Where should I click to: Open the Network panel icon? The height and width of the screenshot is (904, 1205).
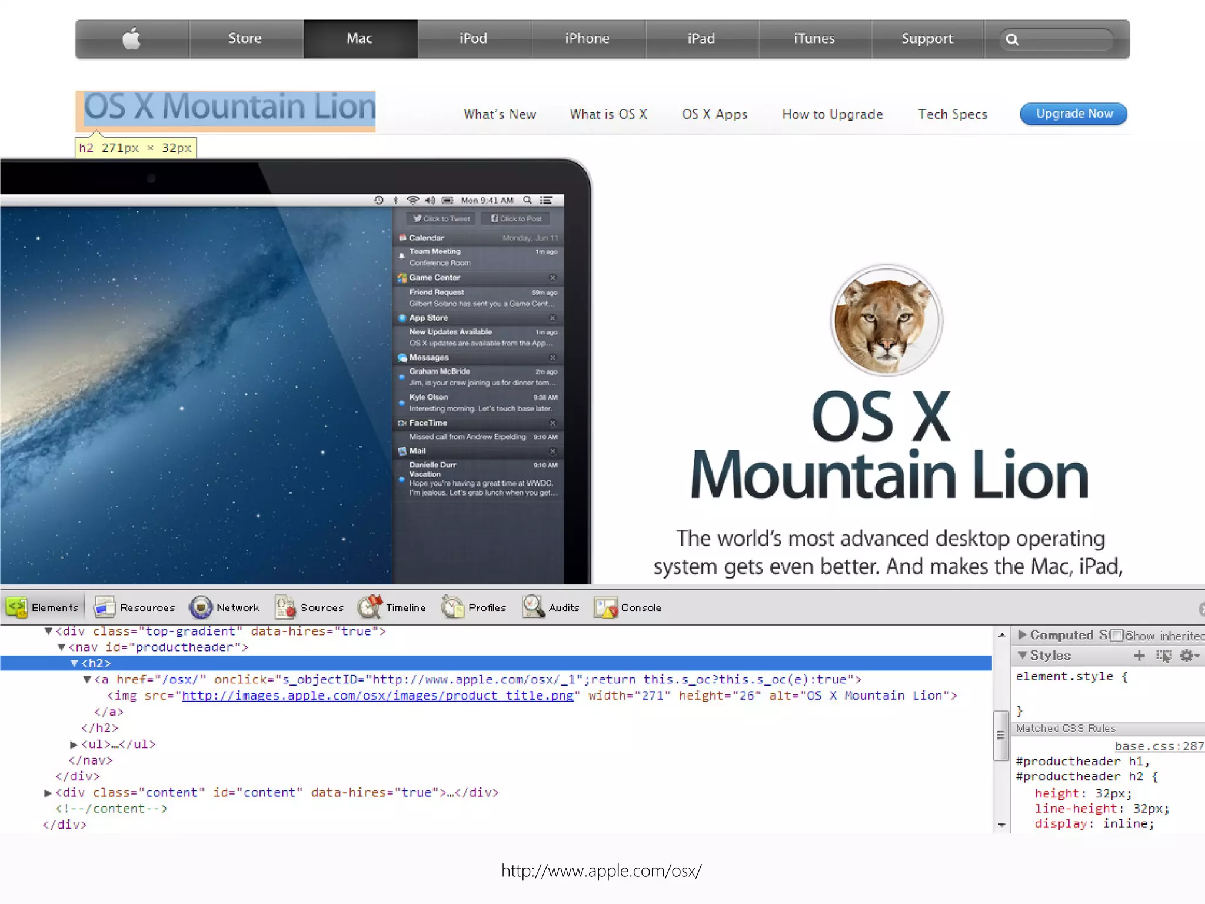(201, 607)
